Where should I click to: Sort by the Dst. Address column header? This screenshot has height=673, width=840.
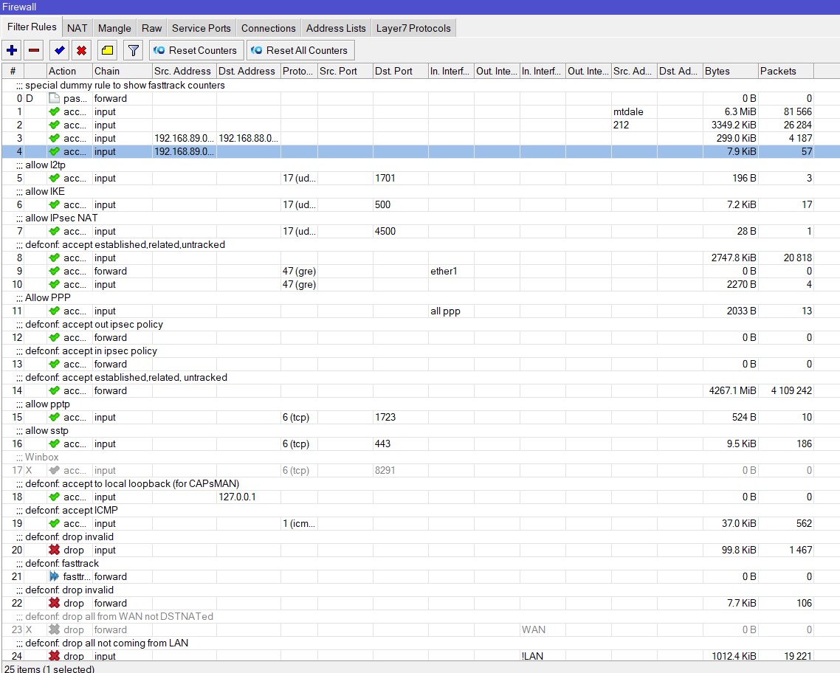248,71
